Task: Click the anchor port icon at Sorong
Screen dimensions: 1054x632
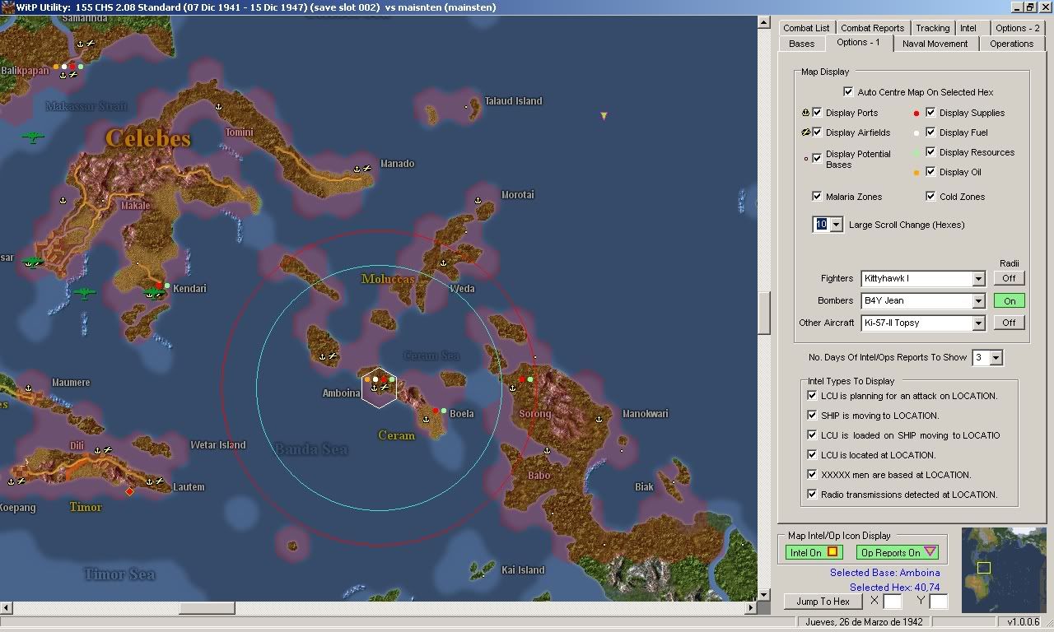Action: pos(512,388)
